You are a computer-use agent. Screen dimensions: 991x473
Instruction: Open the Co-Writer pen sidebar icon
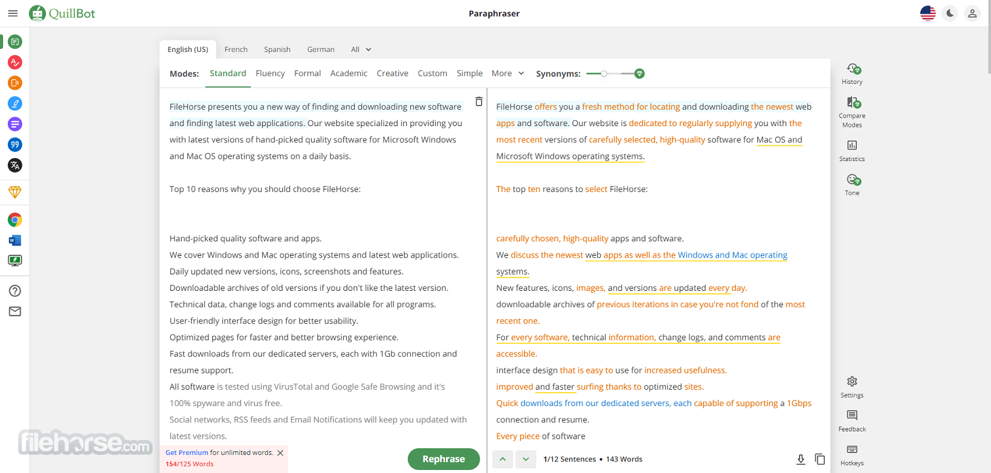point(15,103)
